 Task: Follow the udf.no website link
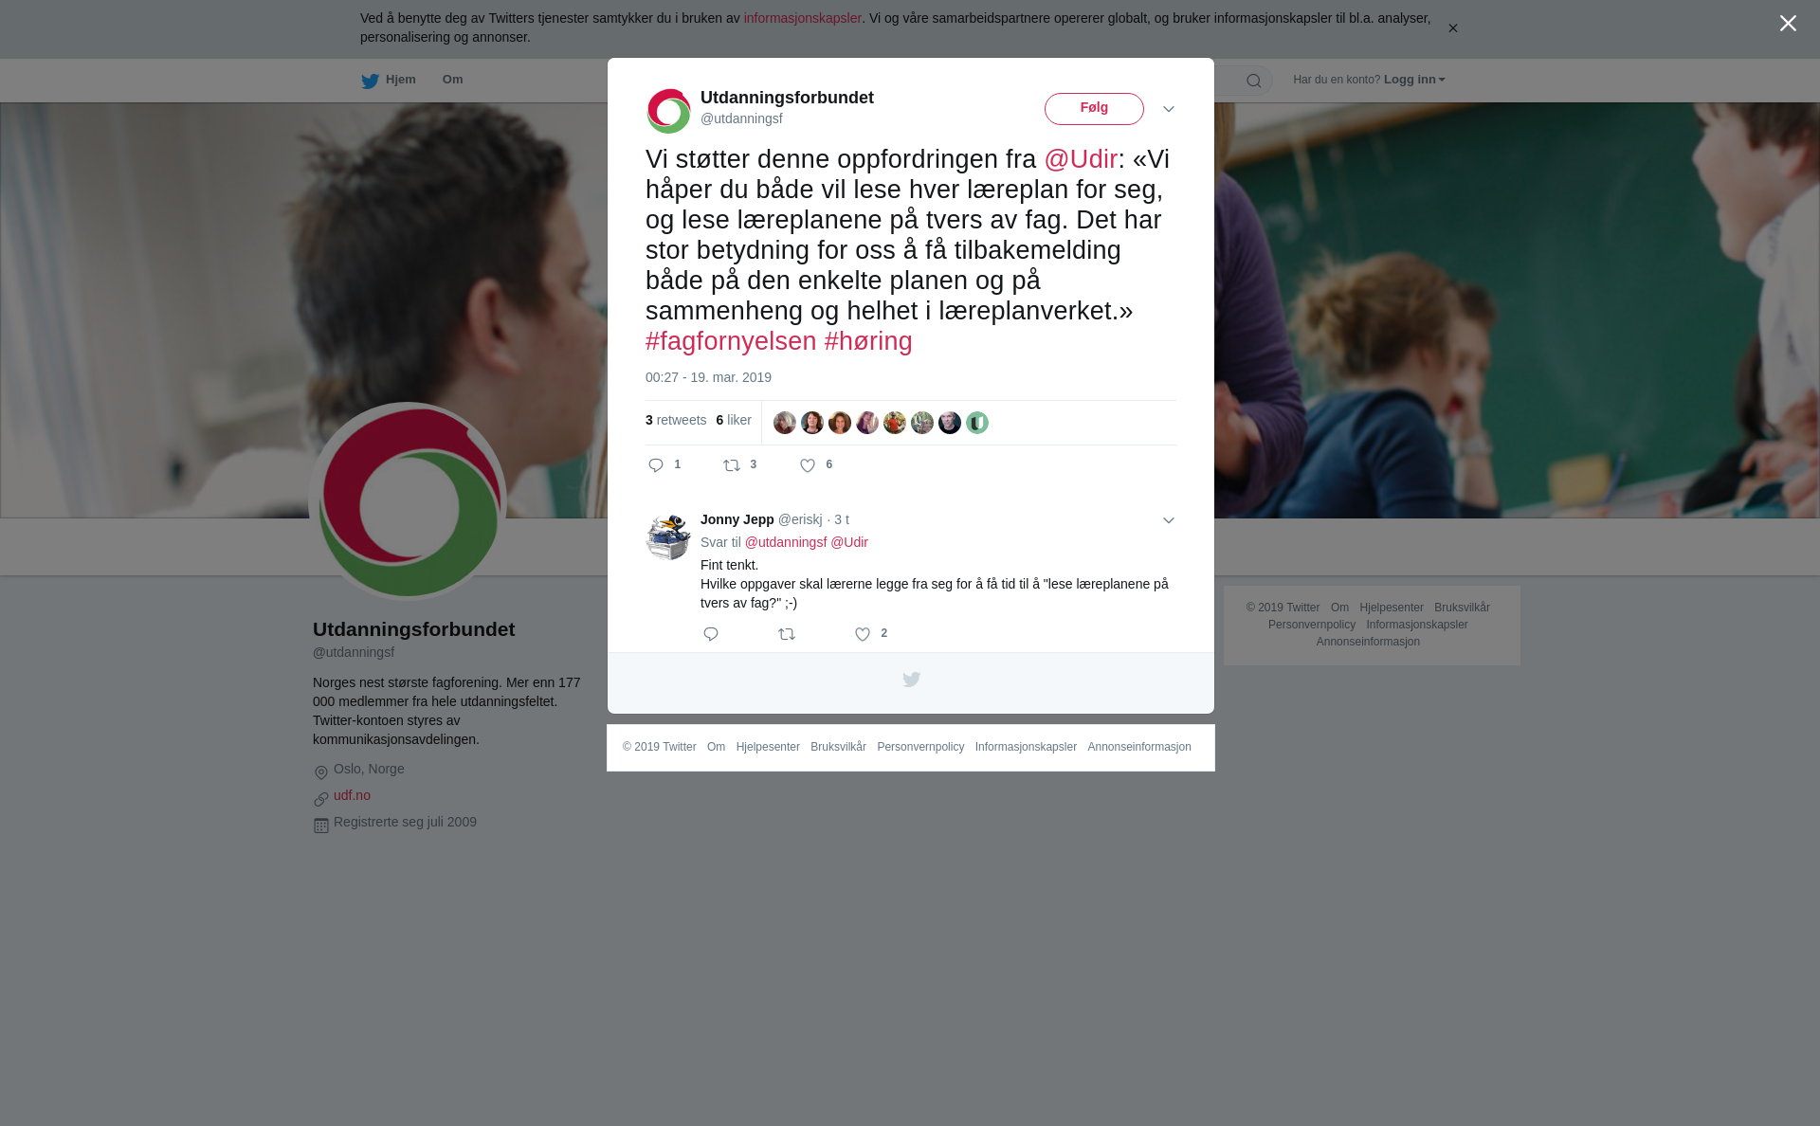click(352, 795)
